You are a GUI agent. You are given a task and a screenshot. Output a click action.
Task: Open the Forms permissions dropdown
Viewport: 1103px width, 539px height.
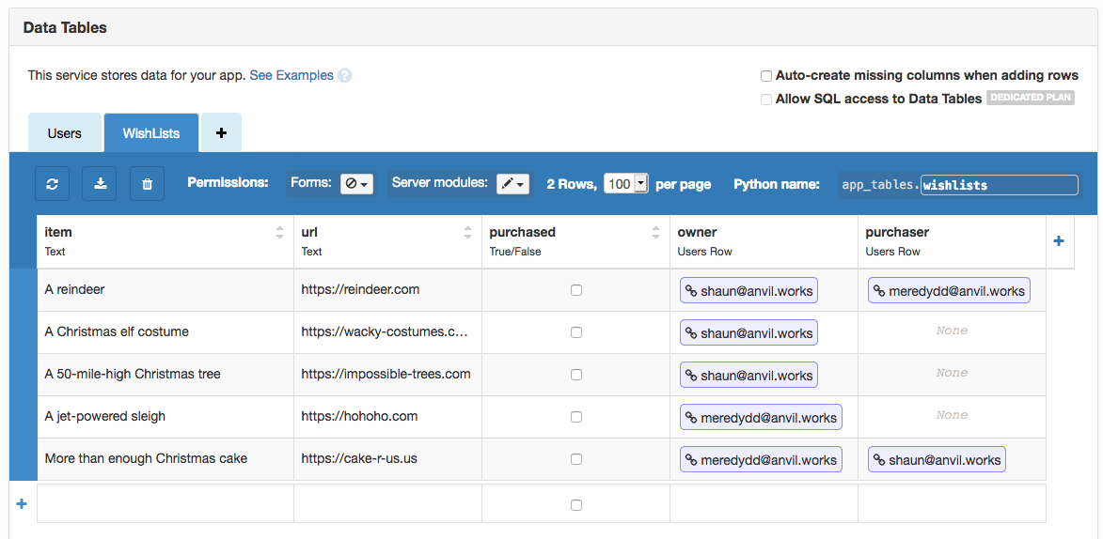coord(356,184)
